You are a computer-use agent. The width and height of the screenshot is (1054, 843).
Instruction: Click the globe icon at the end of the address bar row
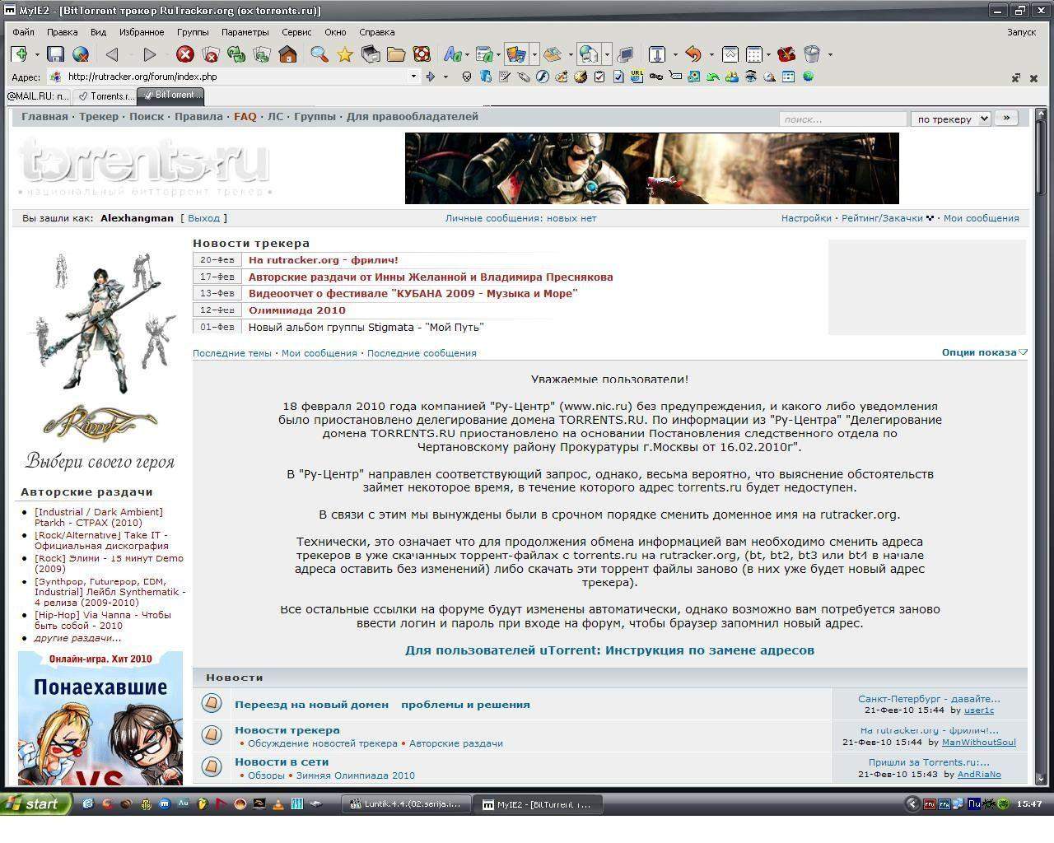[x=808, y=77]
